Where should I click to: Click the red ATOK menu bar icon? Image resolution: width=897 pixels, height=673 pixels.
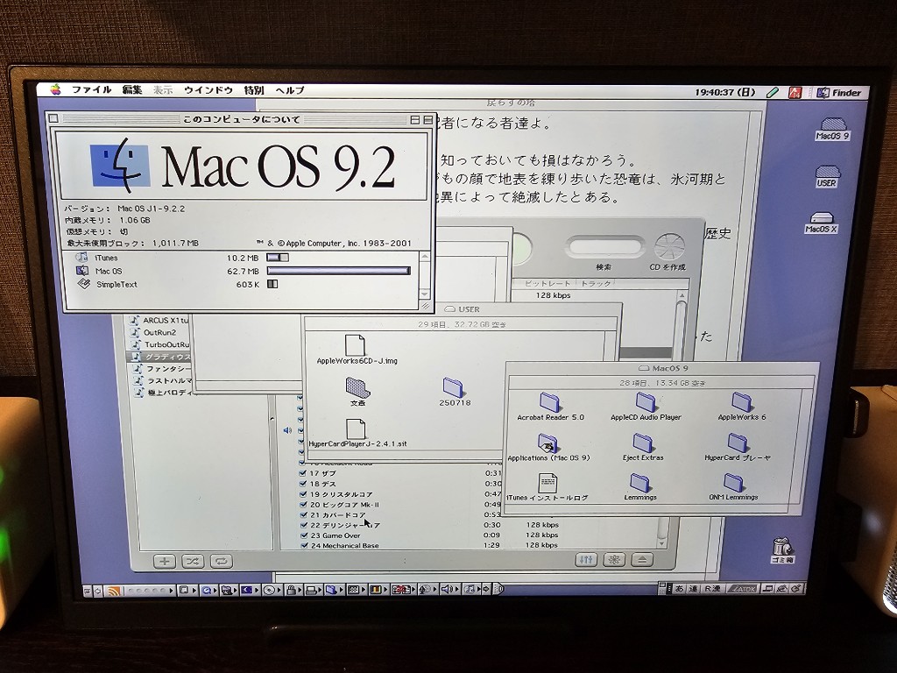[x=795, y=93]
